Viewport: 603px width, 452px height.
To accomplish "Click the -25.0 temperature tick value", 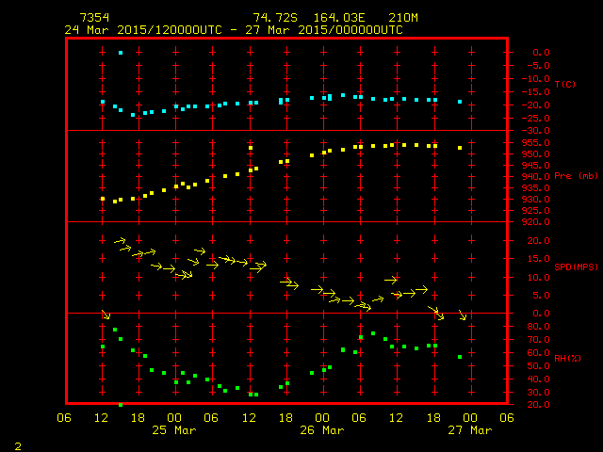I will (536, 118).
